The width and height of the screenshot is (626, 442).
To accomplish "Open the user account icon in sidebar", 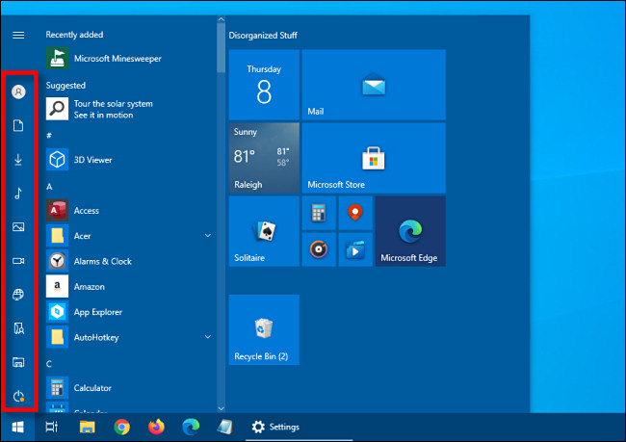I will pyautogui.click(x=18, y=91).
